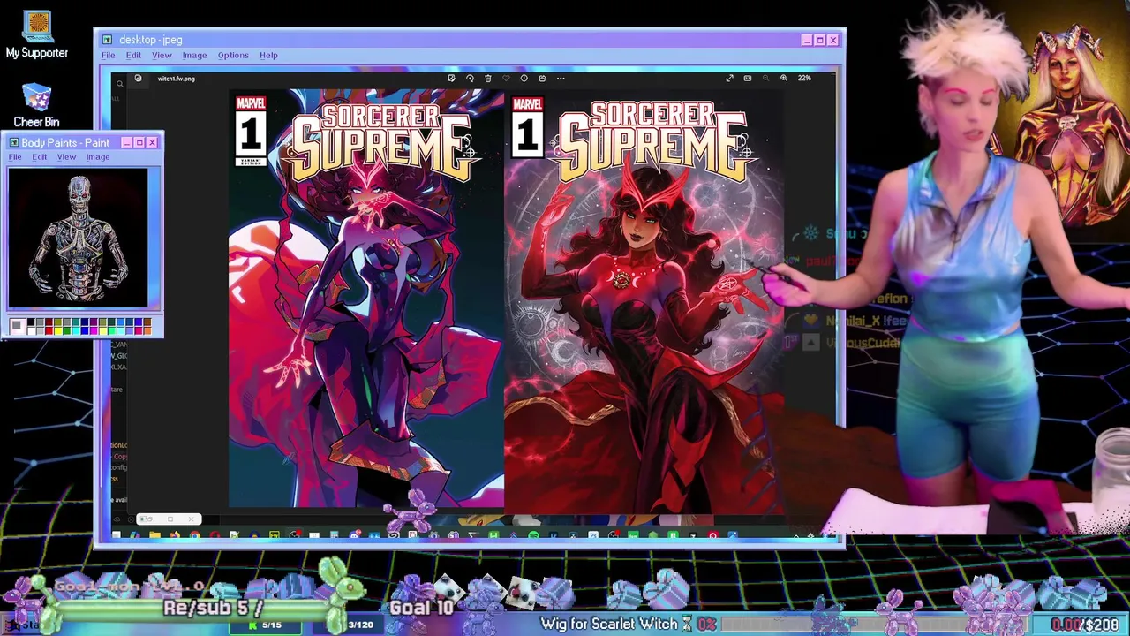The width and height of the screenshot is (1130, 636).
Task: Minimize the Body Paints - Paint window
Action: (126, 142)
